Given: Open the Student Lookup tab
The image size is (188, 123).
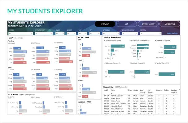Looking at the screenshot, I should point(148,24).
